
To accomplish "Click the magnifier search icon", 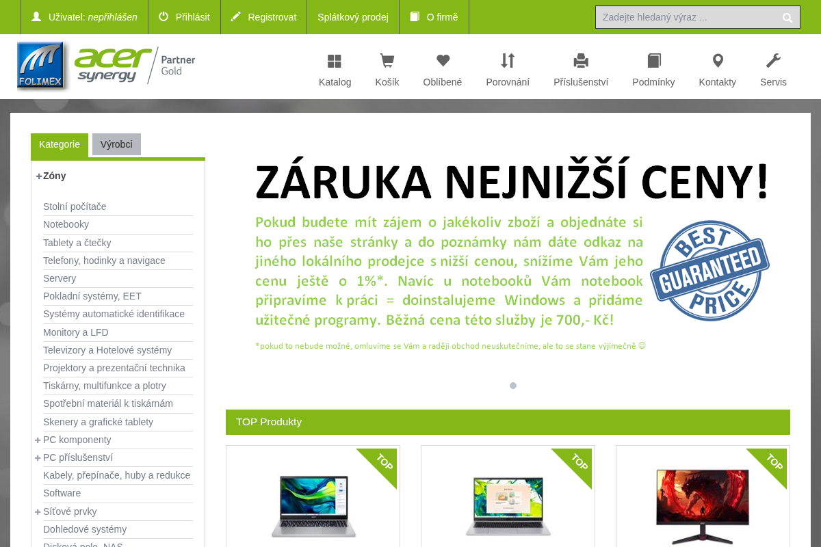I will click(x=787, y=18).
